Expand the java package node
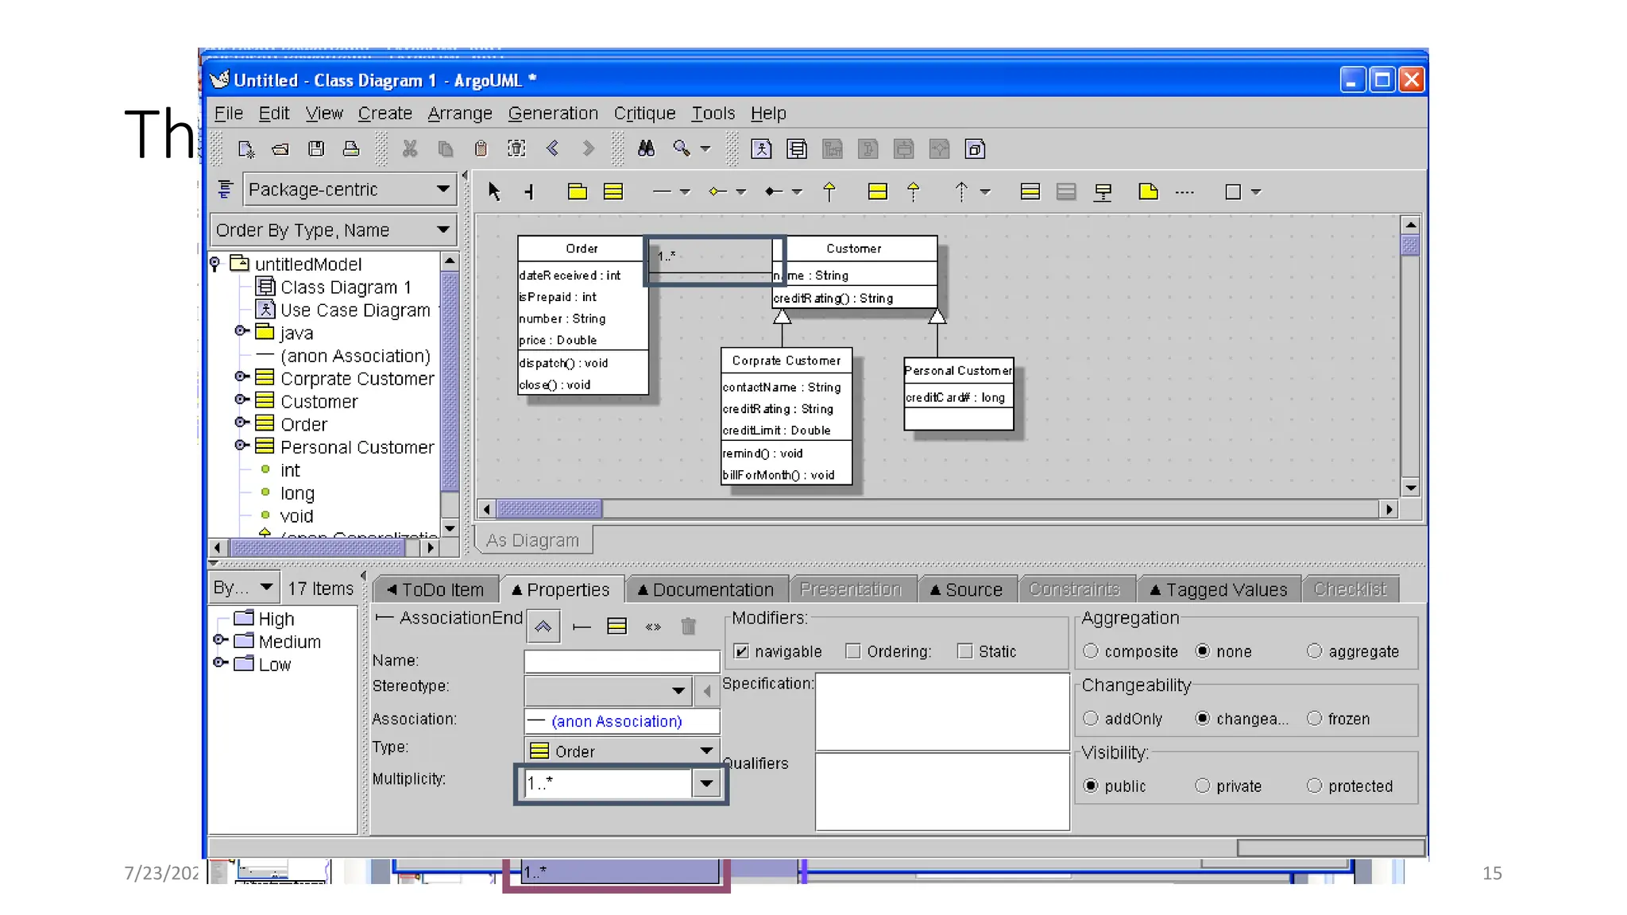The height and width of the screenshot is (915, 1627). [241, 331]
